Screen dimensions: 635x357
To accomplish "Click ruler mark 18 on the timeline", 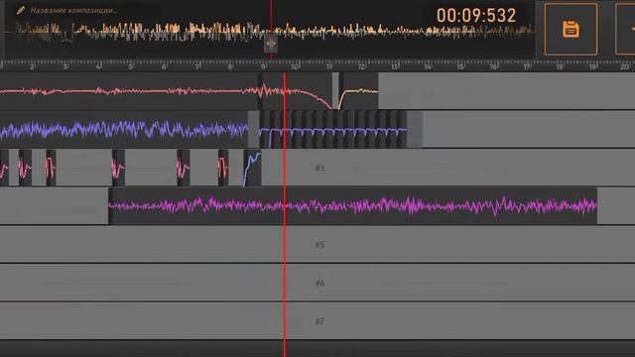I will [559, 66].
